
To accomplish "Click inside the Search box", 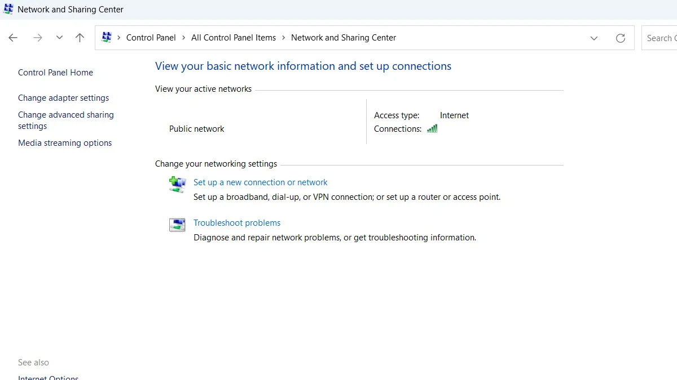I will tap(661, 38).
